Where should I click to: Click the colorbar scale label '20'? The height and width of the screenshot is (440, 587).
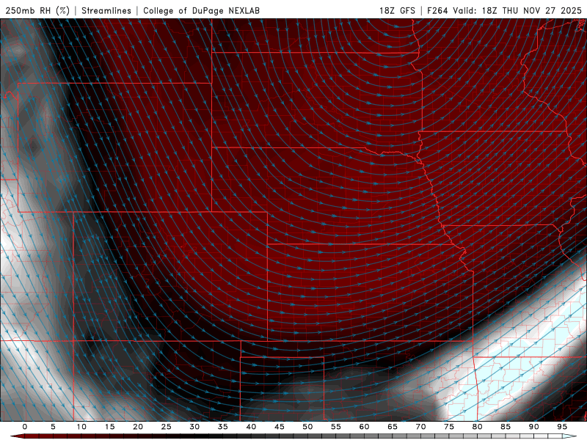[138, 427]
